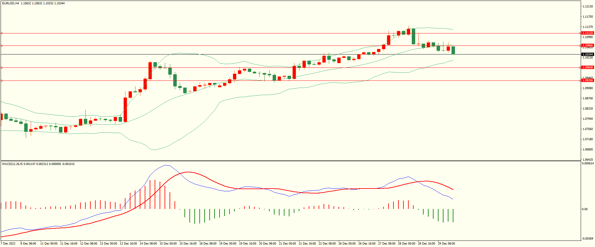Click the black 1.10344 current price label

(587, 54)
